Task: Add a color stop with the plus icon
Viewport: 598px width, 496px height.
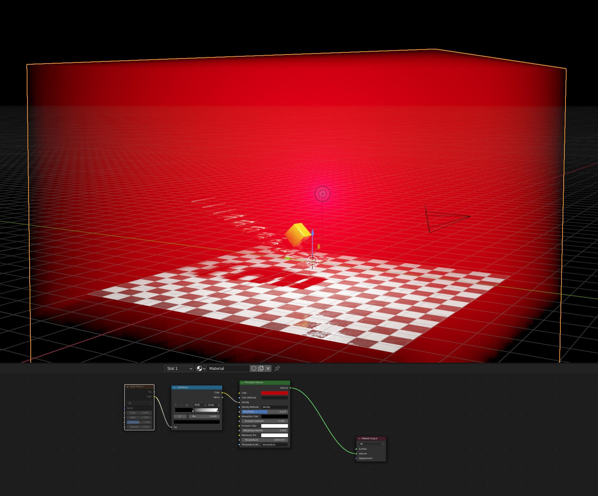Action: point(175,405)
